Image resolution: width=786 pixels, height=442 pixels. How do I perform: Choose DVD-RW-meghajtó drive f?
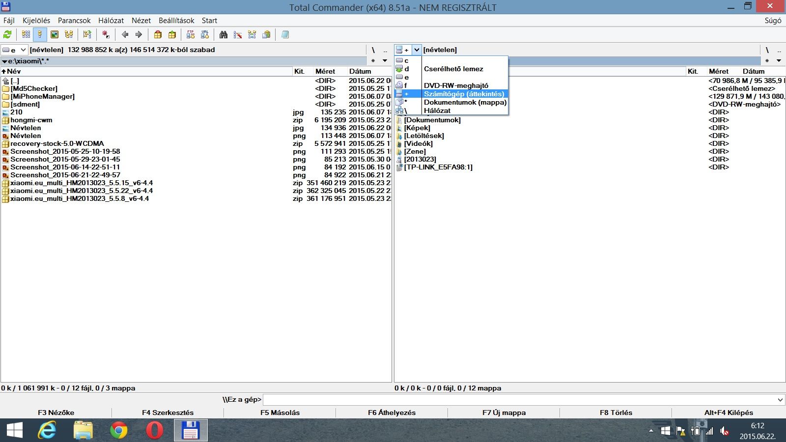451,85
